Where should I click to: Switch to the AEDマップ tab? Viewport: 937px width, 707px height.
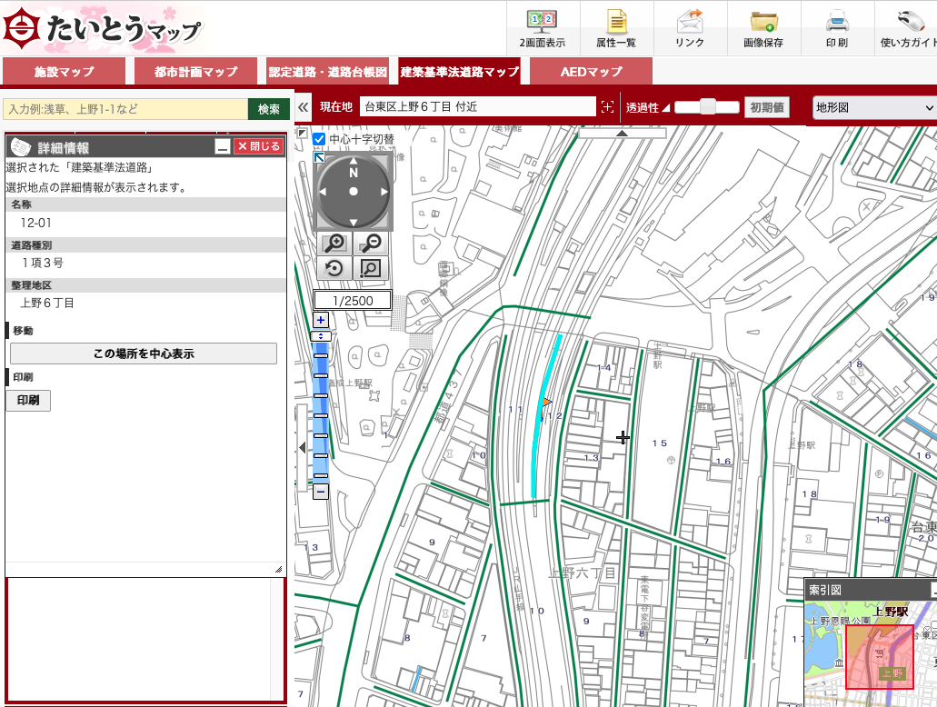(x=591, y=72)
